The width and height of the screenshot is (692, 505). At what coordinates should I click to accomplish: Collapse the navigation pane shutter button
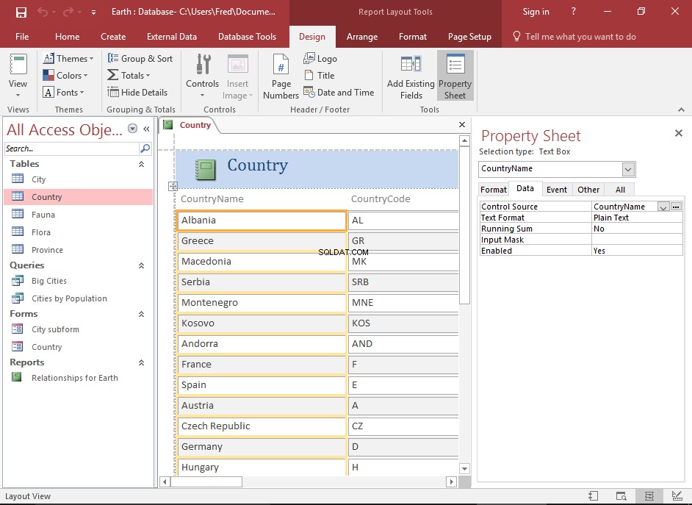coord(146,129)
